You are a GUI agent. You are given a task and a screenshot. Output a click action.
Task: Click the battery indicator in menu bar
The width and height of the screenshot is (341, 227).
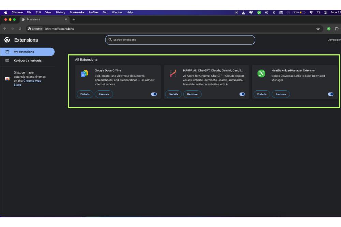coord(299,12)
